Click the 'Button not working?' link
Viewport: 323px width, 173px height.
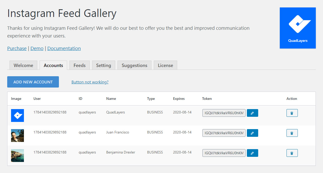(x=90, y=82)
